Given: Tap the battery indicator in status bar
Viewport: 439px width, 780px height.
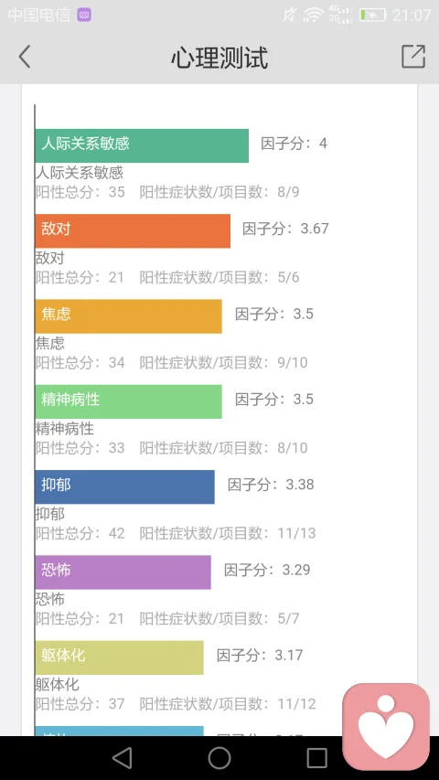Looking at the screenshot, I should click(x=373, y=15).
